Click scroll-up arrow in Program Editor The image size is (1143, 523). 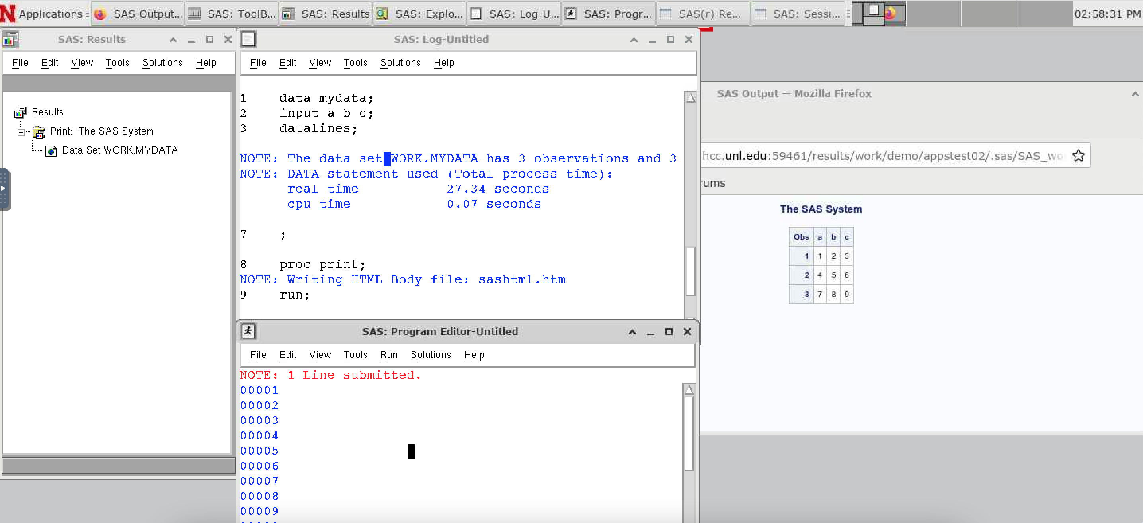[x=689, y=390]
